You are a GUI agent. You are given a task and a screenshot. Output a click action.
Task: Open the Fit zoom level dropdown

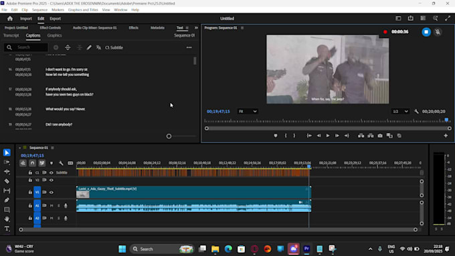(x=247, y=112)
